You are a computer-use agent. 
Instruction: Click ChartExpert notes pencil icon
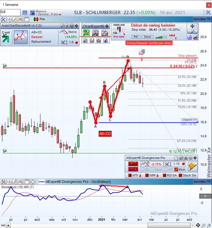92,40
